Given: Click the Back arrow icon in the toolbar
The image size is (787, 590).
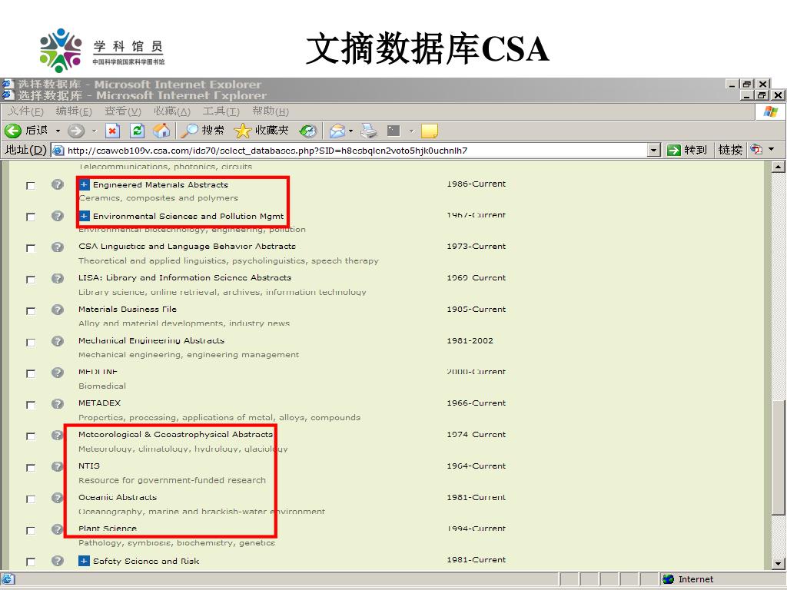Looking at the screenshot, I should [x=12, y=131].
